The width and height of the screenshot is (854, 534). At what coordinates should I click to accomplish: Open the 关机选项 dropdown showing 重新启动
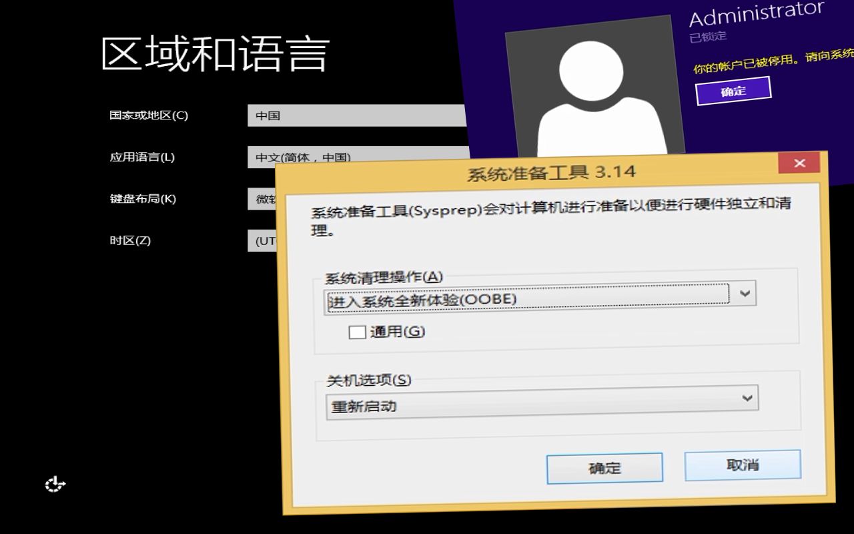542,403
